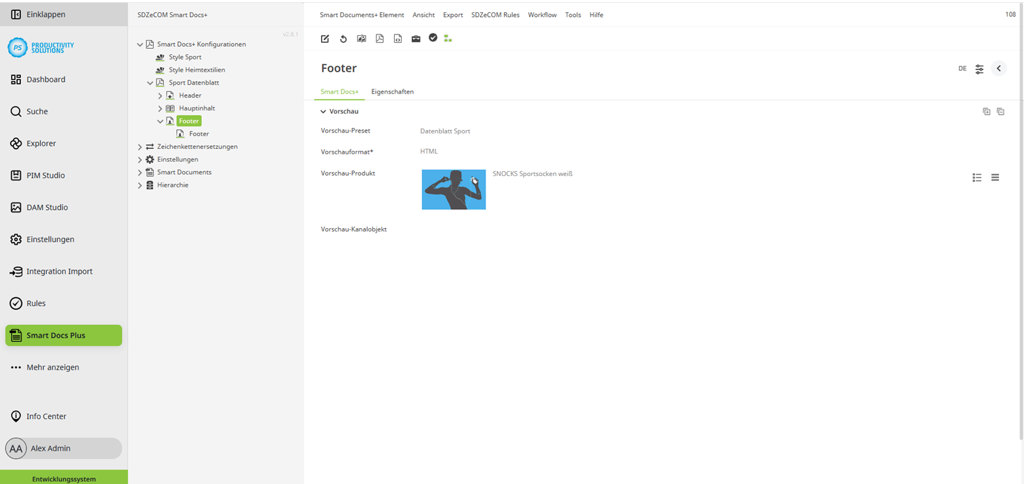Image resolution: width=1024 pixels, height=484 pixels.
Task: Open the filter settings icon near DE
Action: (x=979, y=68)
